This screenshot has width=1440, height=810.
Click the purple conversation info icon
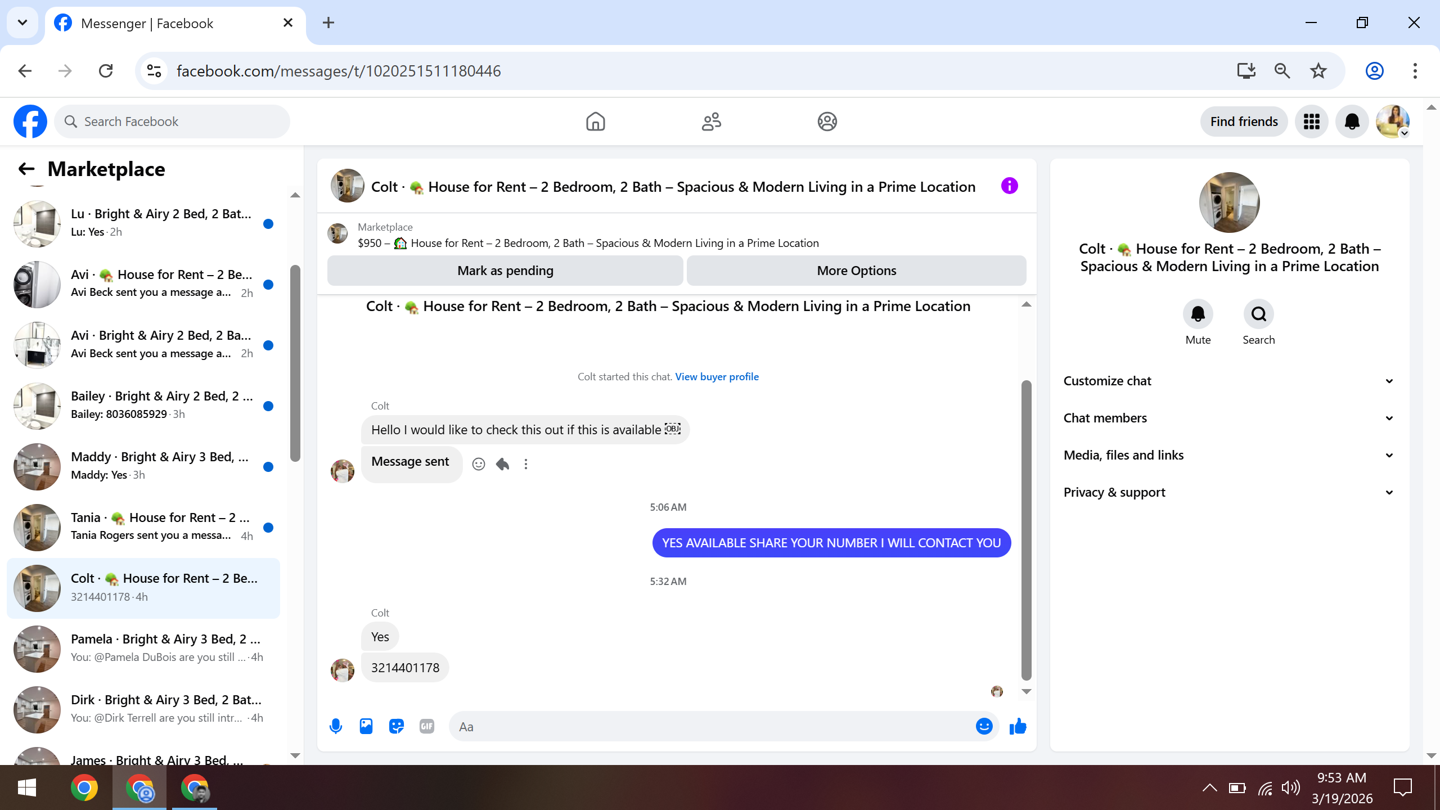1009,186
